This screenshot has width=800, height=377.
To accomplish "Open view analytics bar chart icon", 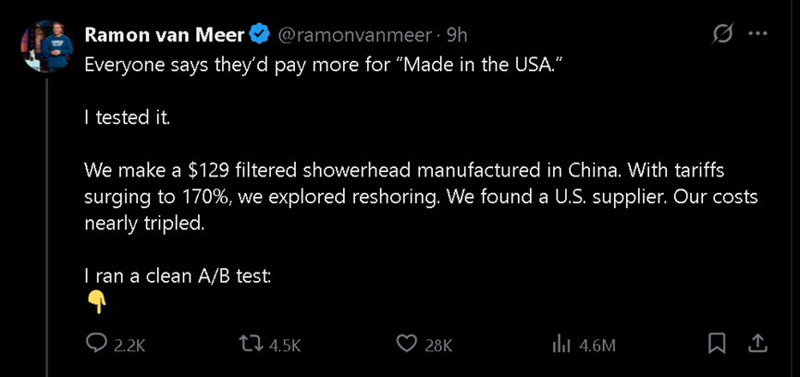I will coord(560,344).
